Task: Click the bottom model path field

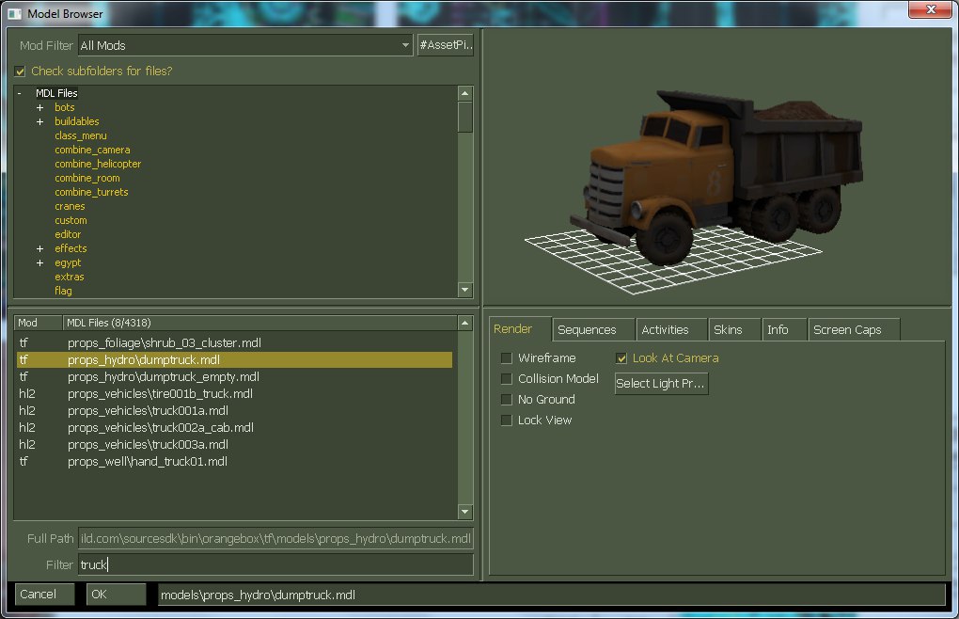Action: pyautogui.click(x=550, y=595)
